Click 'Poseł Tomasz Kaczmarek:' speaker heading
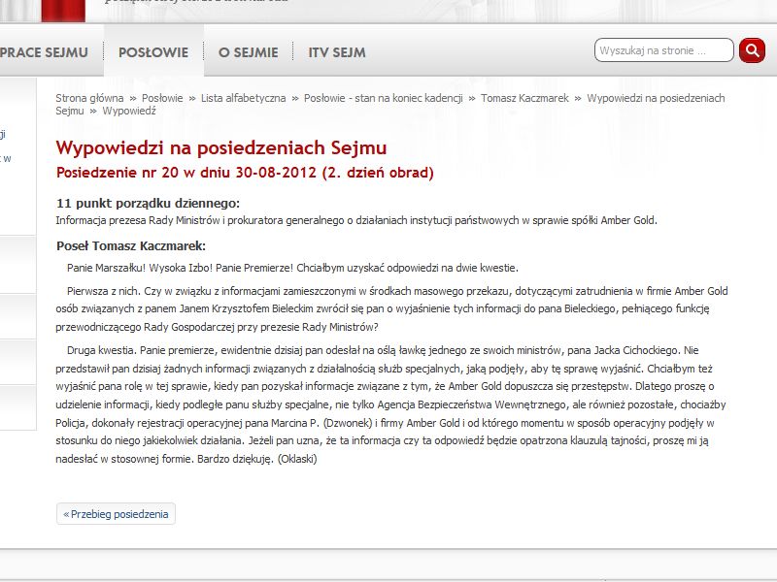The height and width of the screenshot is (582, 777). point(131,246)
